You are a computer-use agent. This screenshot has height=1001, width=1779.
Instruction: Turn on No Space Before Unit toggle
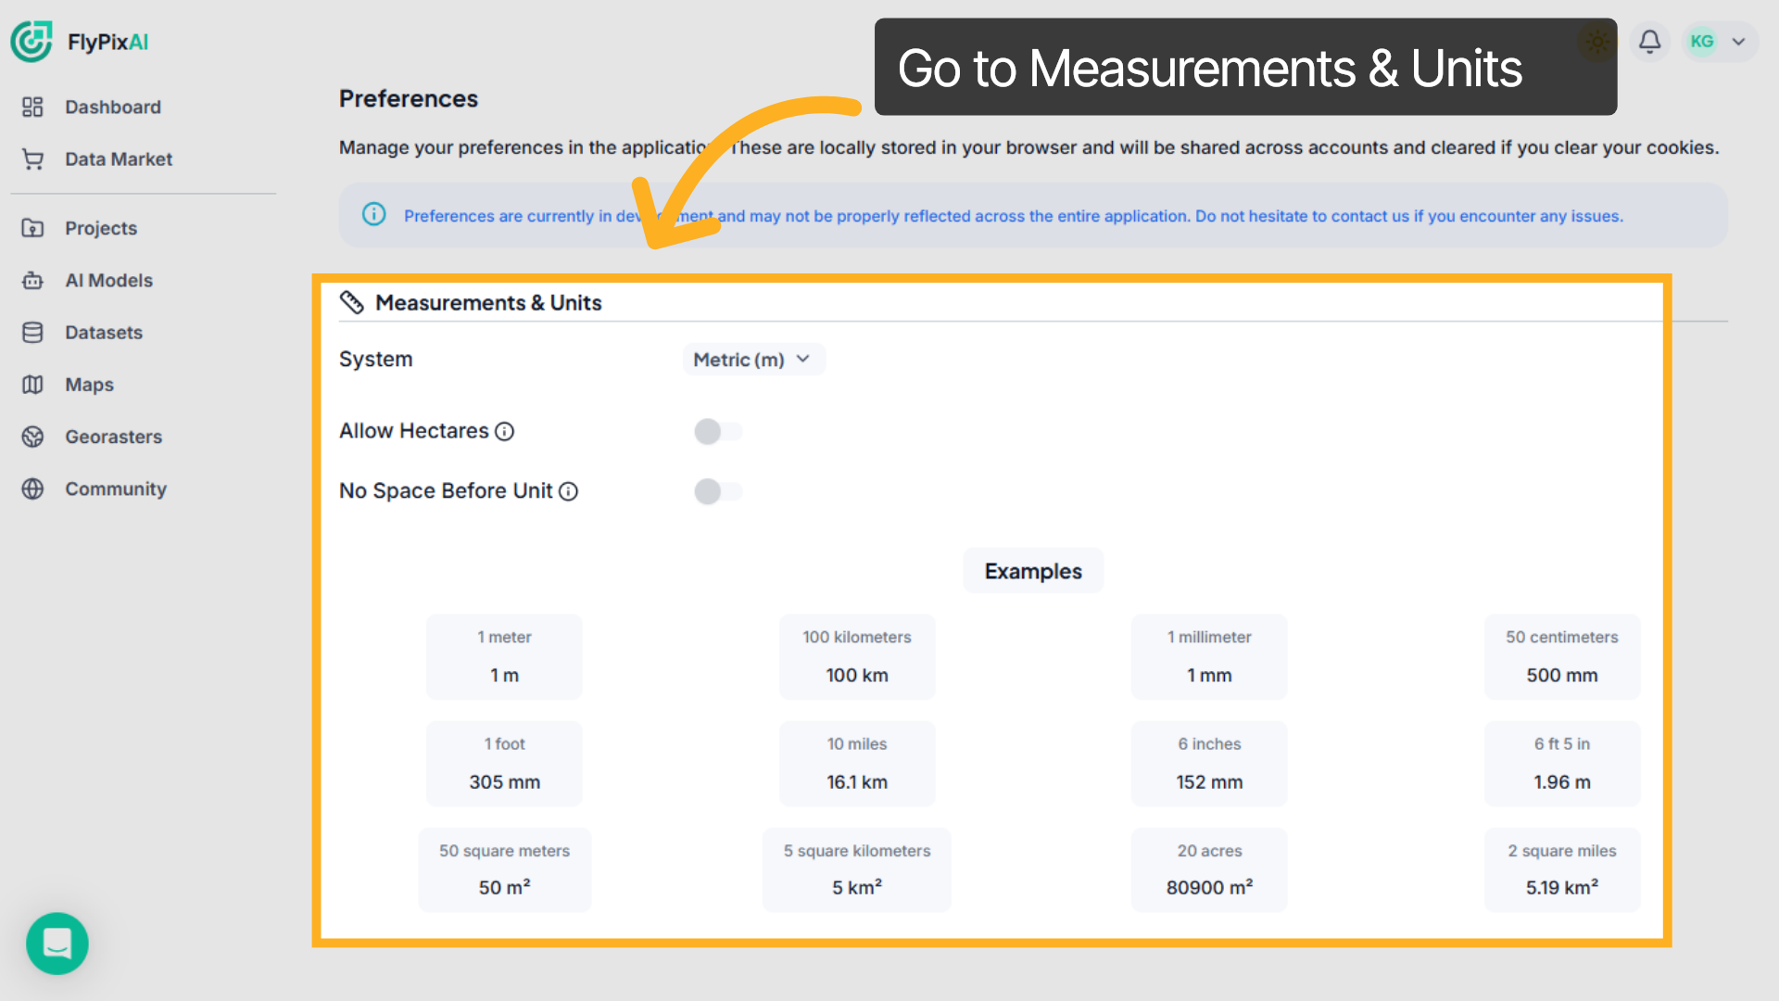(x=718, y=491)
